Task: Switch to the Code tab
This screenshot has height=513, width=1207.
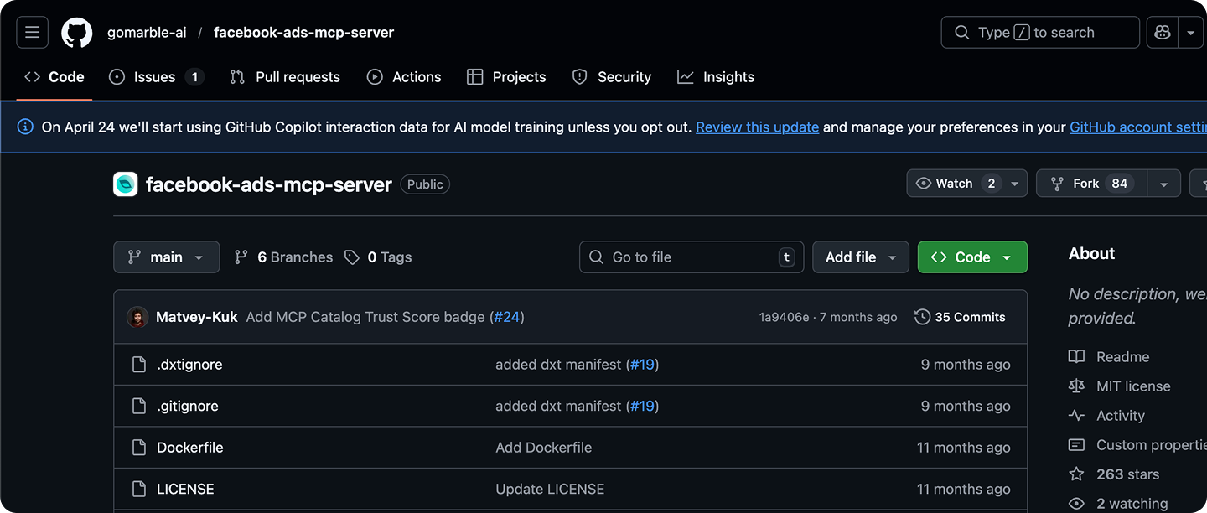Action: click(54, 77)
